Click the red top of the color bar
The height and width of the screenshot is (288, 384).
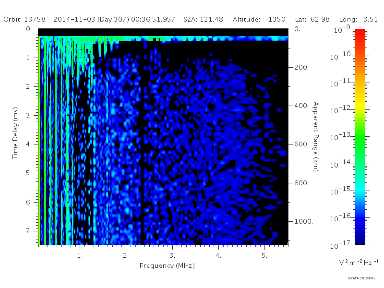(360, 34)
